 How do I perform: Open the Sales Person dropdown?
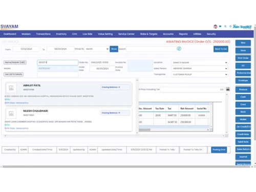pos(200,69)
